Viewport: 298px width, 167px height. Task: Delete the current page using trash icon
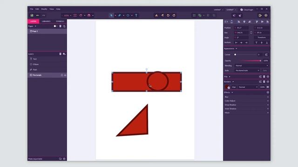(60, 26)
